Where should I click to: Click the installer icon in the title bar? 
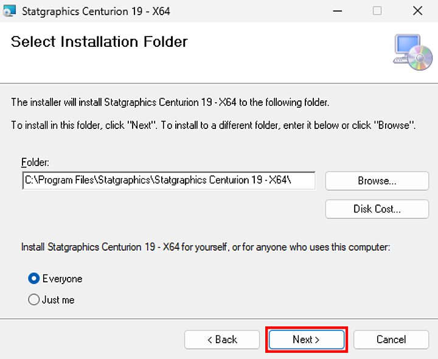(10, 11)
